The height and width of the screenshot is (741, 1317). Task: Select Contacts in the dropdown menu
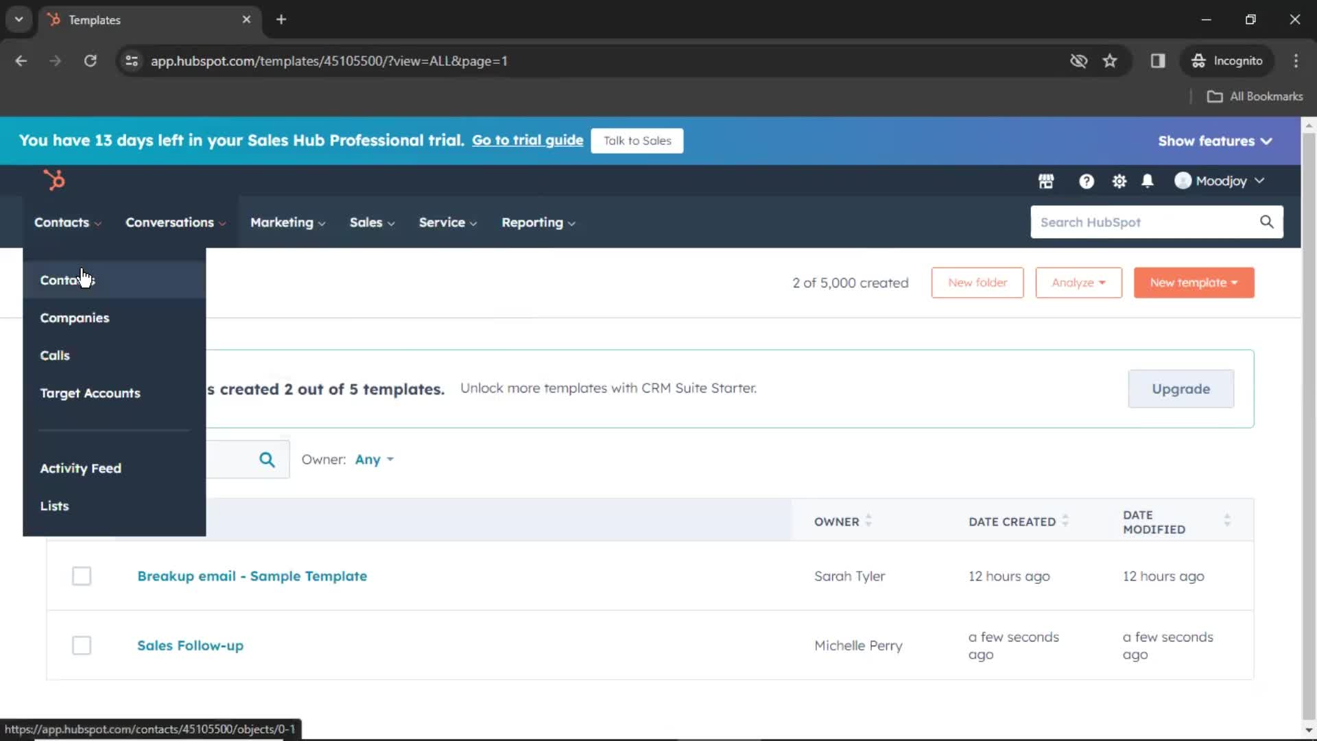coord(114,280)
